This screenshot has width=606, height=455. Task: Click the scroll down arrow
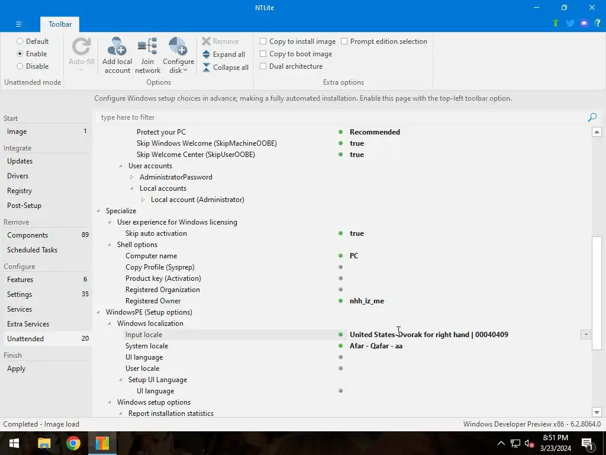click(597, 412)
